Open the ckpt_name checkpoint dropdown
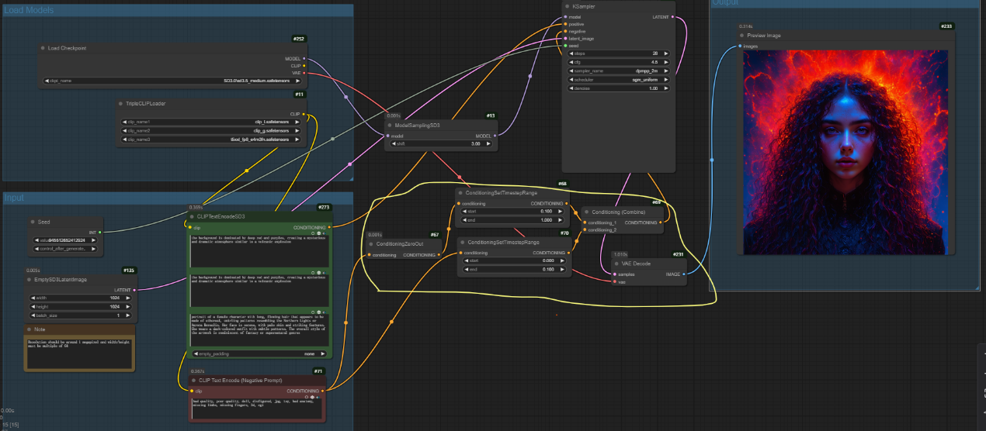The width and height of the screenshot is (986, 431). pos(170,81)
